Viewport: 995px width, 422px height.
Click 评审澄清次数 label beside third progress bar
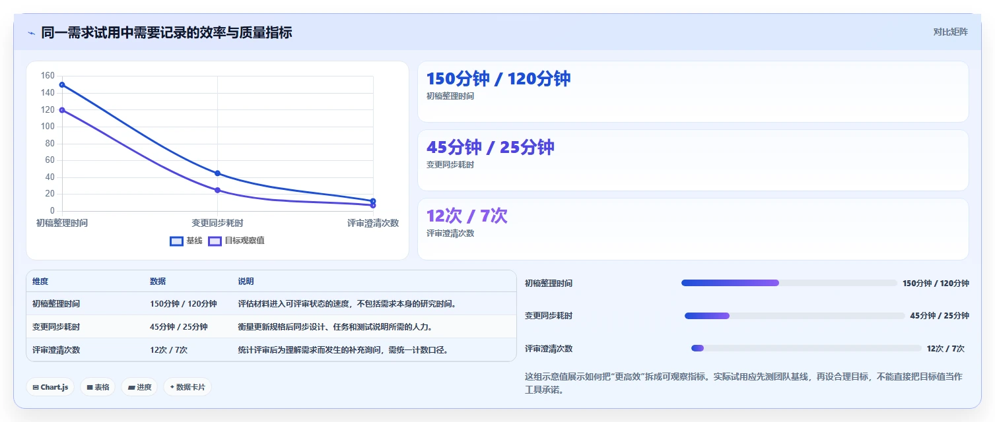[x=549, y=349]
